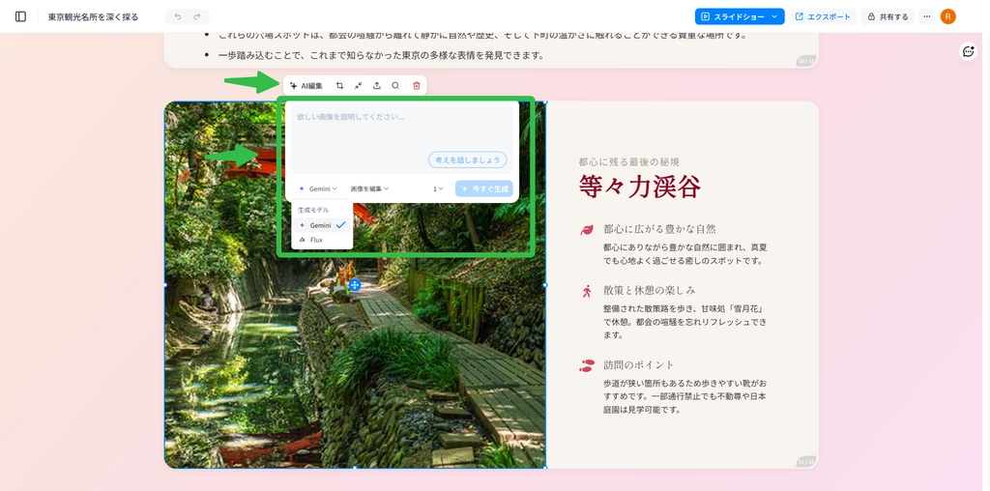Viewport: 990px width, 491px height.
Task: Click the magnifier search icon in image toolbar
Action: tap(395, 86)
